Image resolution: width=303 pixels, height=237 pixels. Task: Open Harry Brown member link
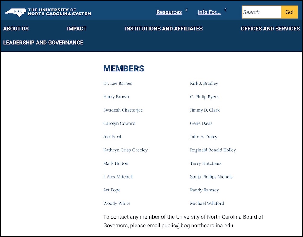[116, 97]
